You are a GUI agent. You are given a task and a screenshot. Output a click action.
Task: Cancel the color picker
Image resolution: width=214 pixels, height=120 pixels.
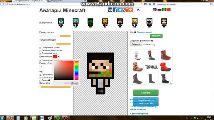point(67,83)
